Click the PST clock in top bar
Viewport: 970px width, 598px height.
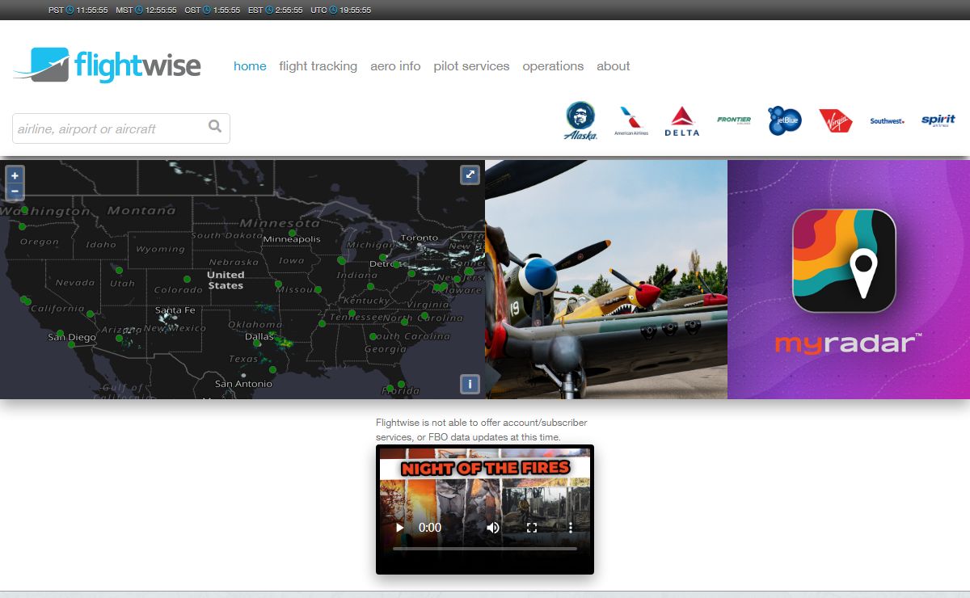click(78, 10)
